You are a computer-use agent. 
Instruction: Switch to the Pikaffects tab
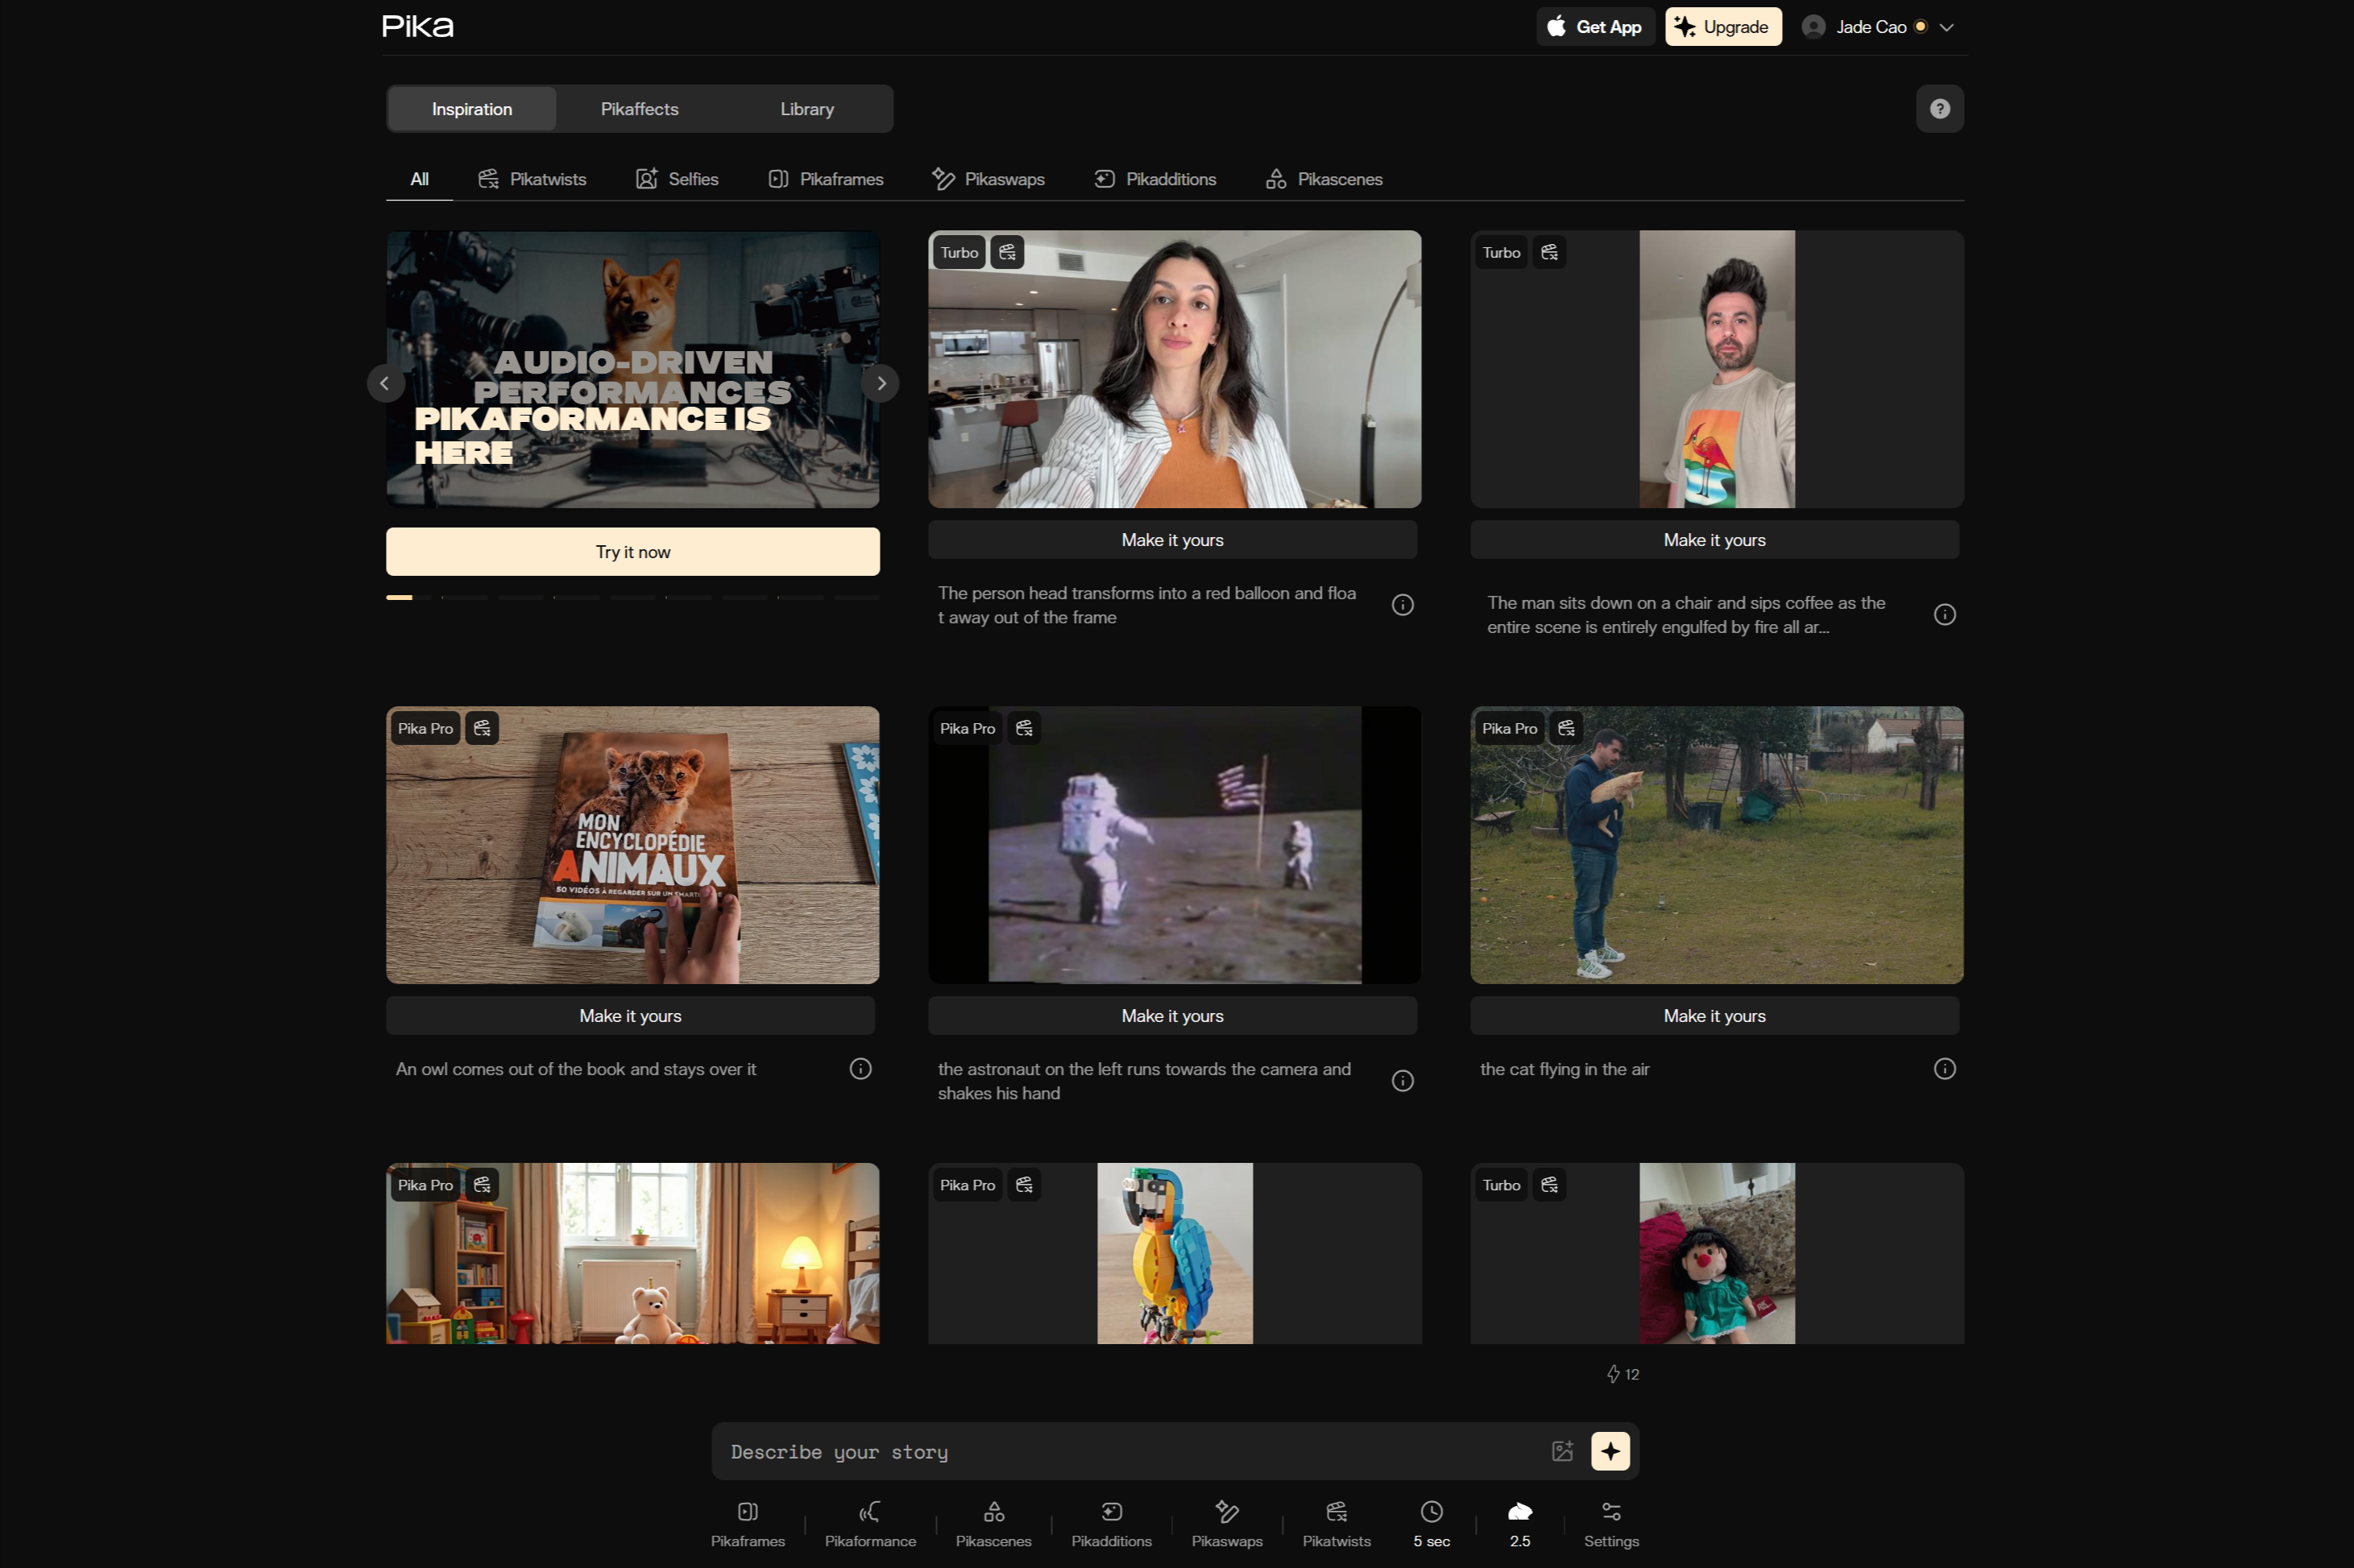tap(640, 109)
